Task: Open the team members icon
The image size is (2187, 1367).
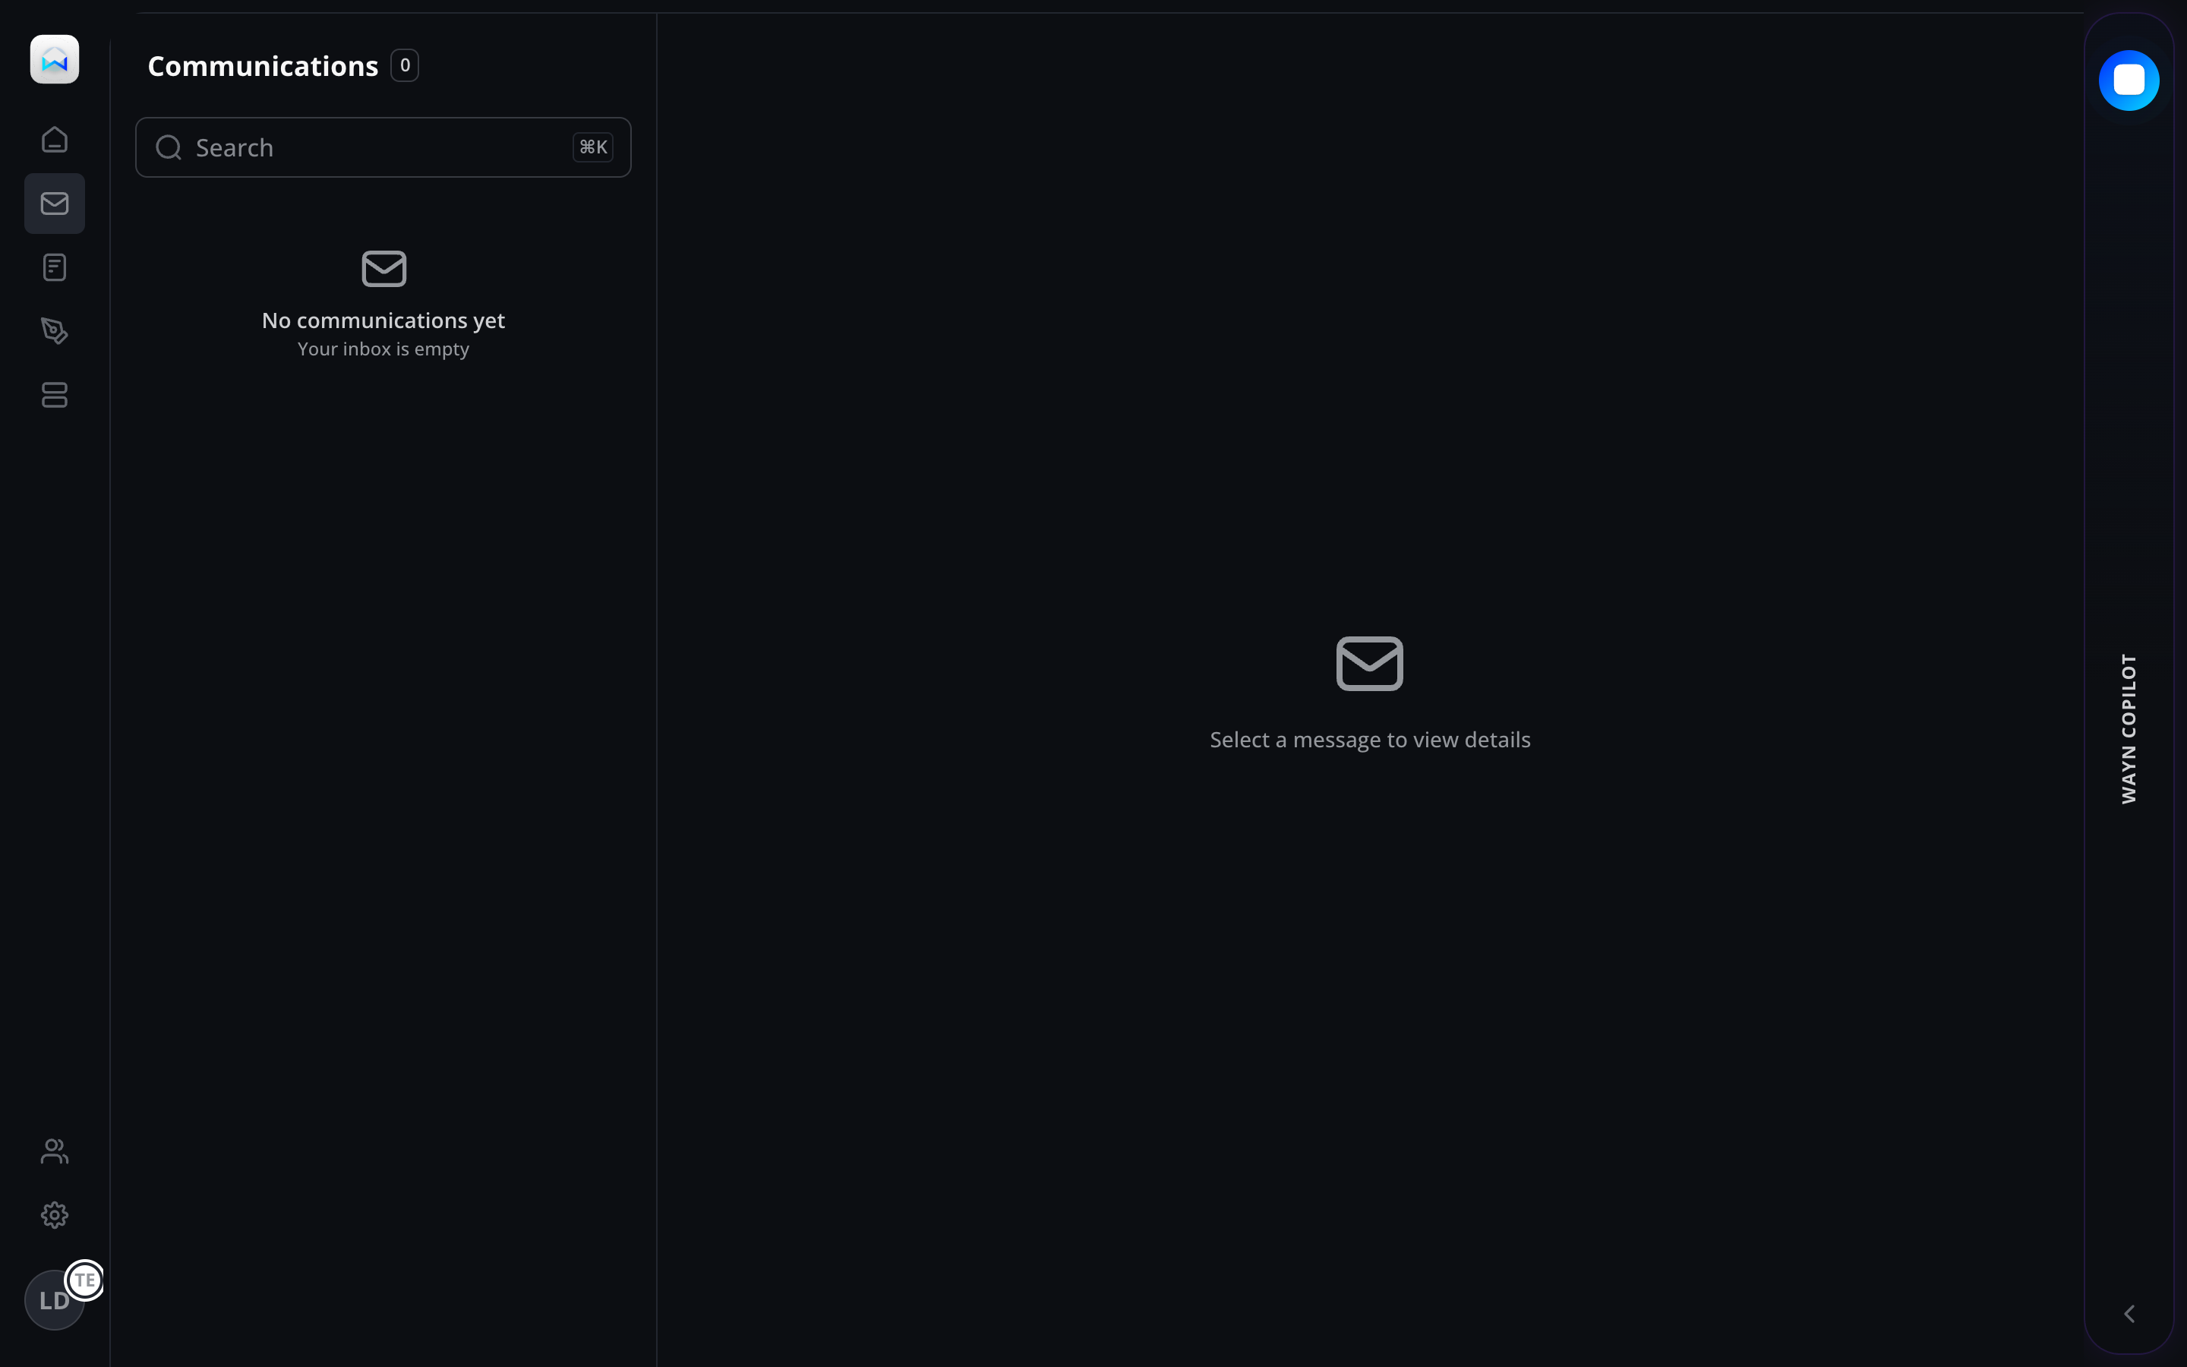Action: tap(54, 1151)
